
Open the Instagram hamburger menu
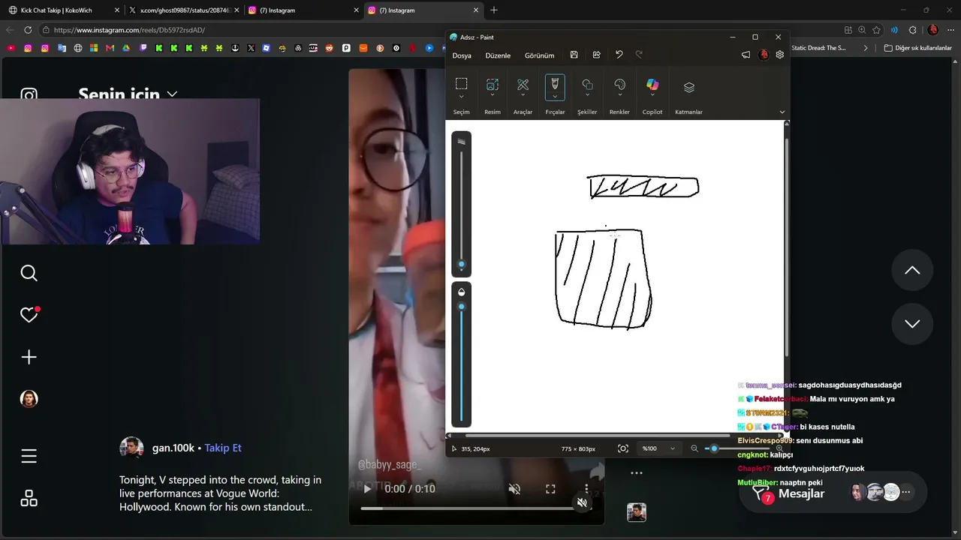click(29, 456)
